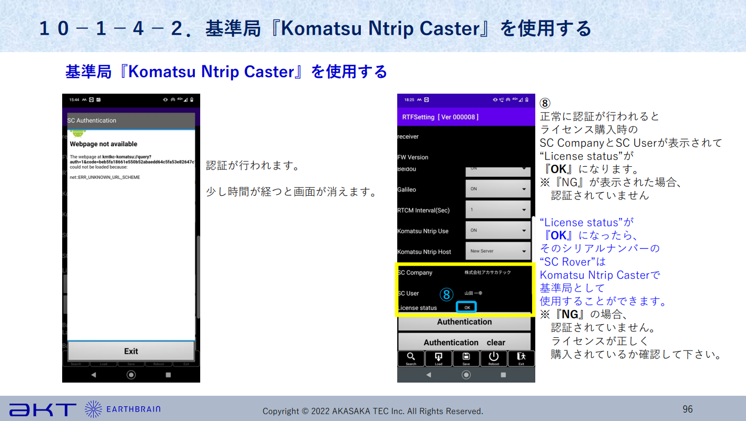Image resolution: width=746 pixels, height=421 pixels.
Task: Click the slide title starting '10-1-4-2.'
Action: pyautogui.click(x=315, y=28)
